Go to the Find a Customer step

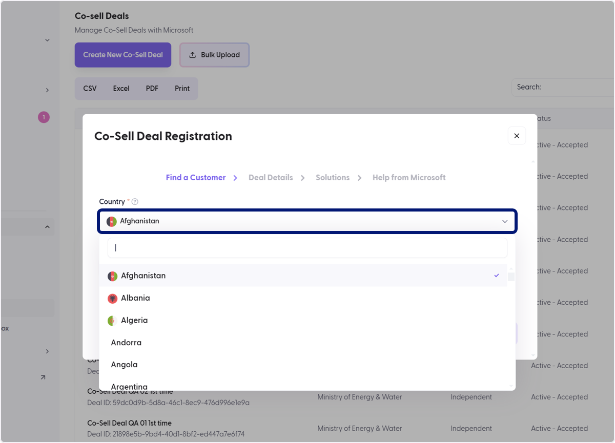[196, 178]
